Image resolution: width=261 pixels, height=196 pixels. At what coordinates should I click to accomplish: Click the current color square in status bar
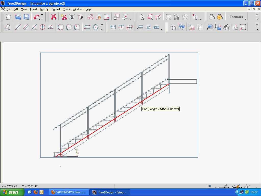pyautogui.click(x=210, y=186)
